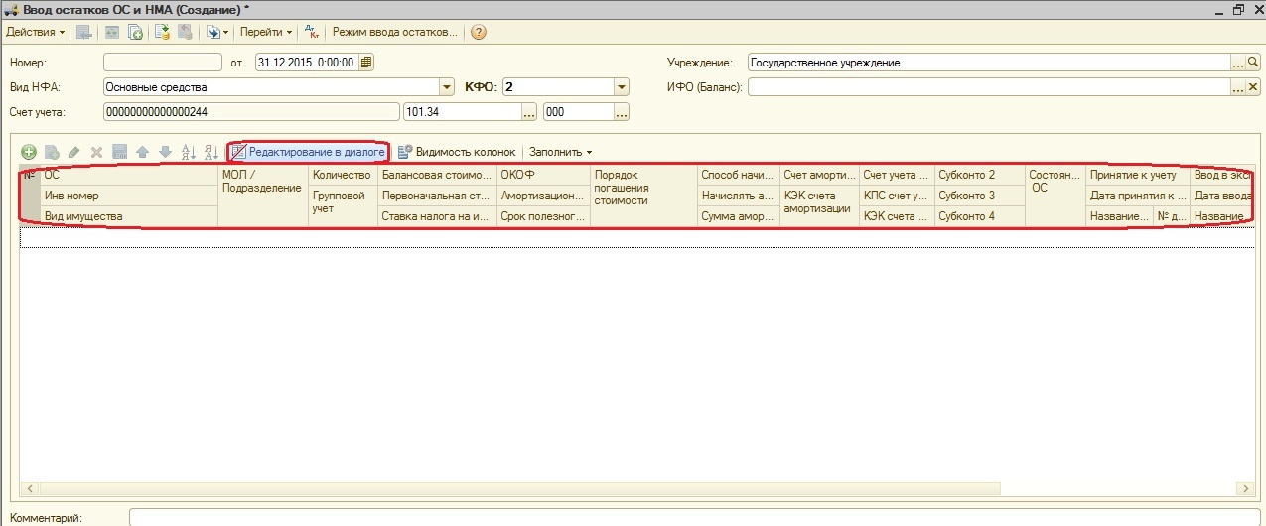The width and height of the screenshot is (1266, 526).
Task: Toggle Редактирование в диалоге mode
Action: click(308, 152)
